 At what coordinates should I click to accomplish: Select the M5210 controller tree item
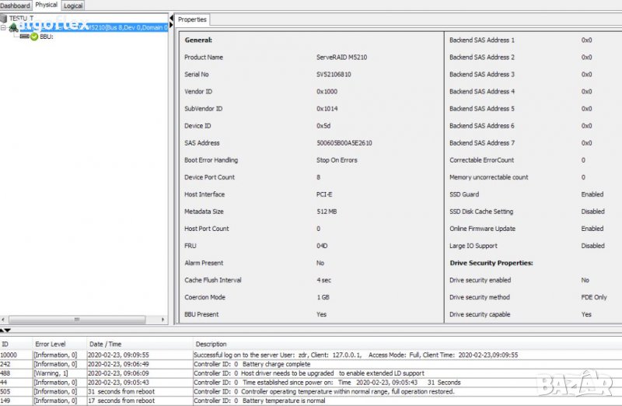coord(93,27)
